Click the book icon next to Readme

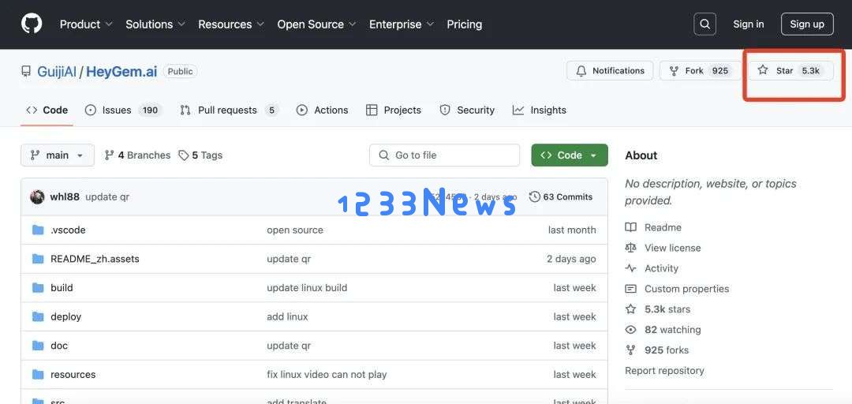pos(630,227)
